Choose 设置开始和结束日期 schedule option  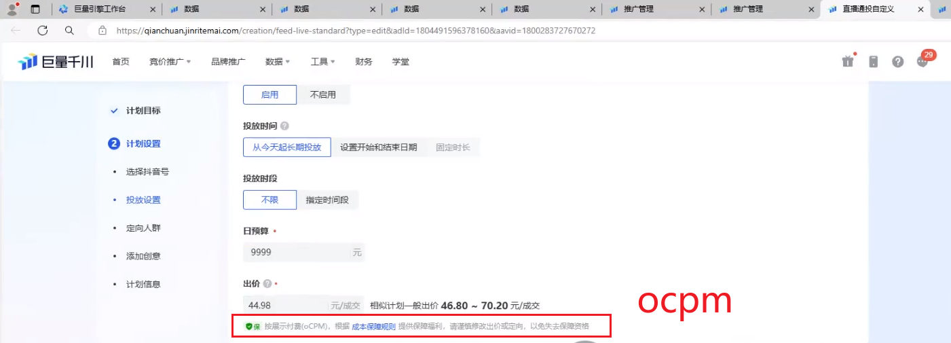[379, 147]
